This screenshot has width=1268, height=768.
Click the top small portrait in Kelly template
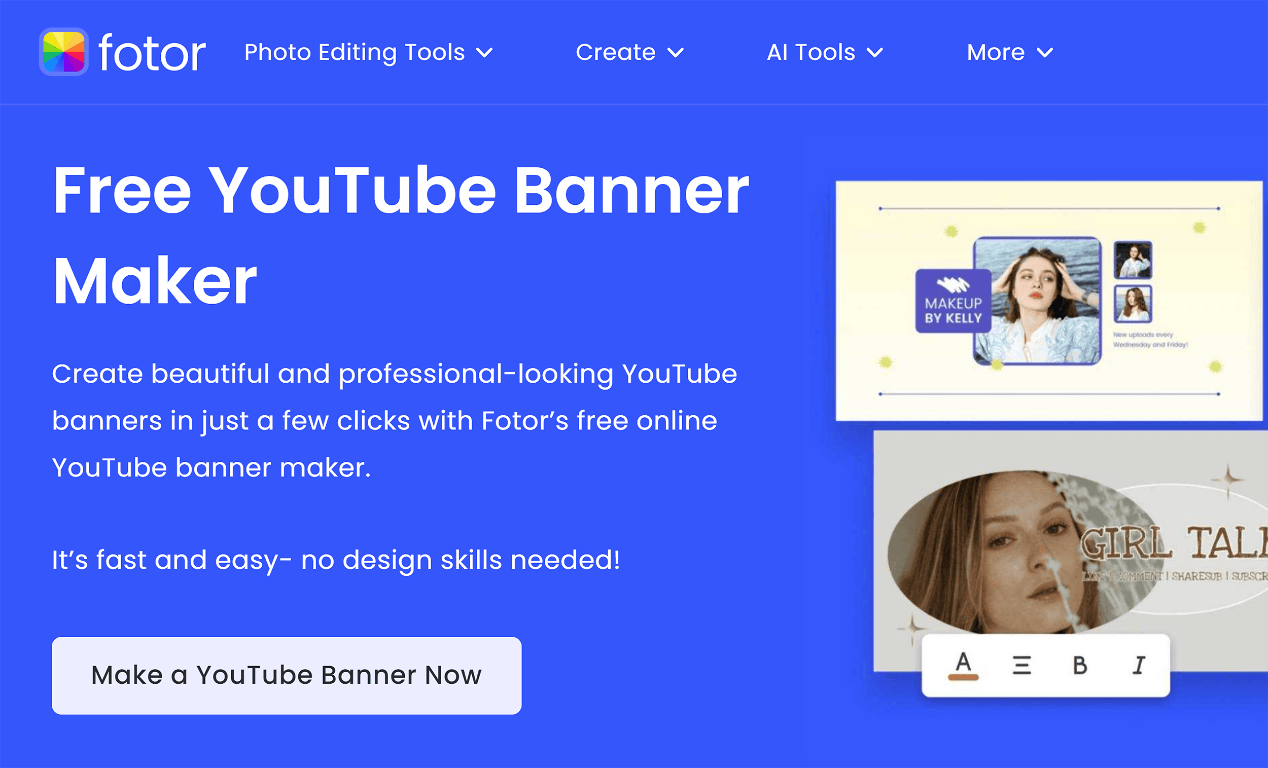click(x=1133, y=260)
